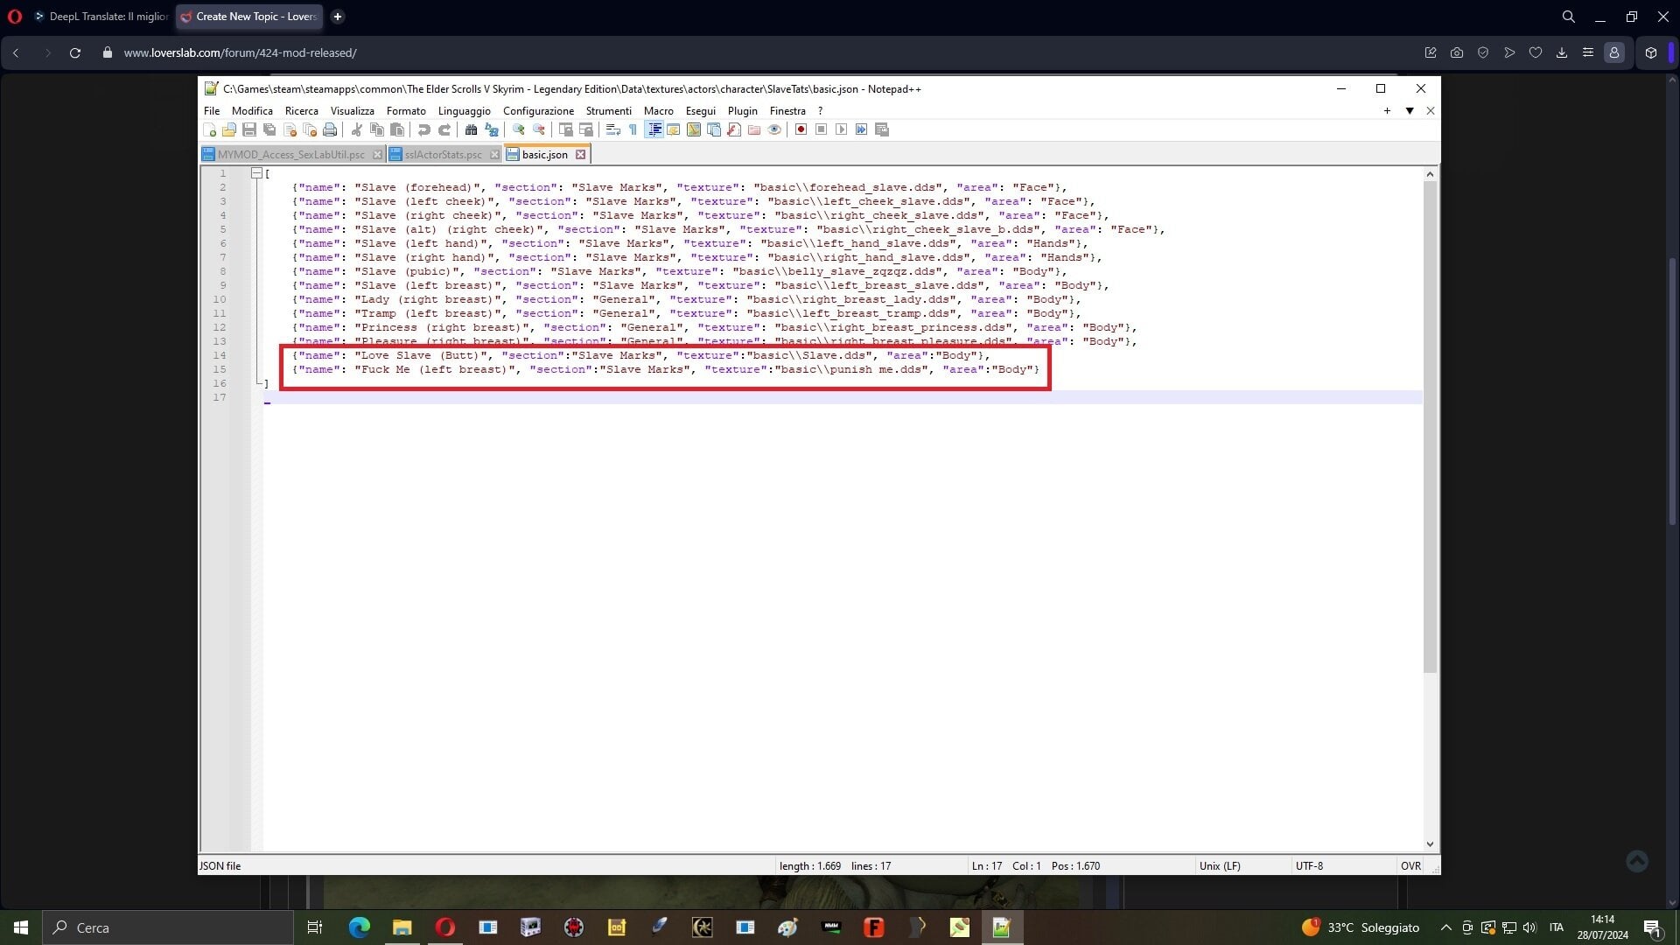
Task: Toggle the indent guide button
Action: pyautogui.click(x=654, y=129)
